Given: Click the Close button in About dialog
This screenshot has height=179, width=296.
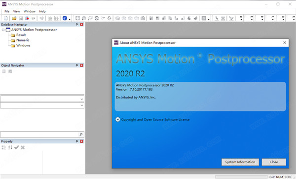Looking at the screenshot, I should (274, 162).
